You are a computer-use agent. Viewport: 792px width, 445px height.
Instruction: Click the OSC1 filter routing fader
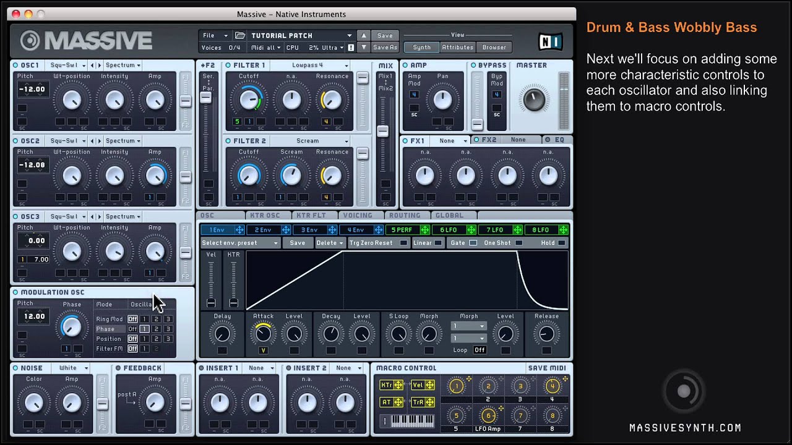click(x=186, y=101)
